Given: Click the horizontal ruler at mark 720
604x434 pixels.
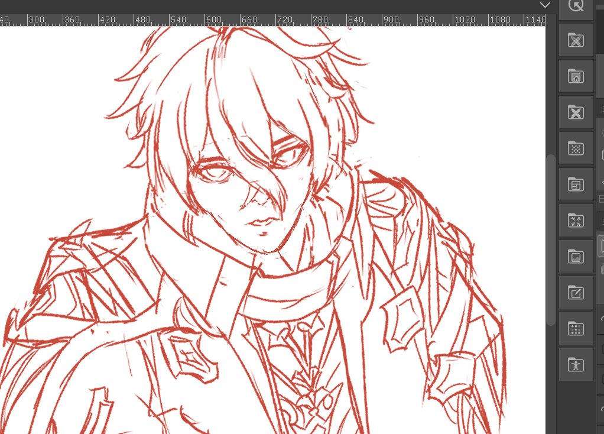Looking at the screenshot, I should [x=284, y=20].
